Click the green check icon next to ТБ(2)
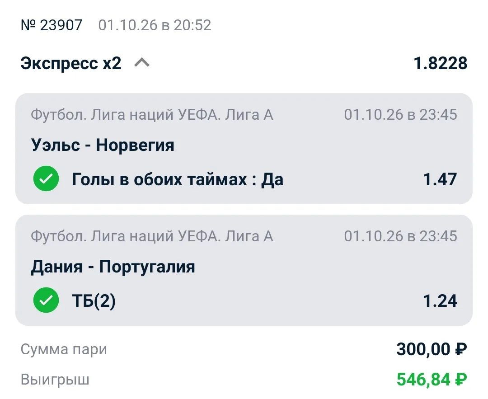 pyautogui.click(x=46, y=300)
